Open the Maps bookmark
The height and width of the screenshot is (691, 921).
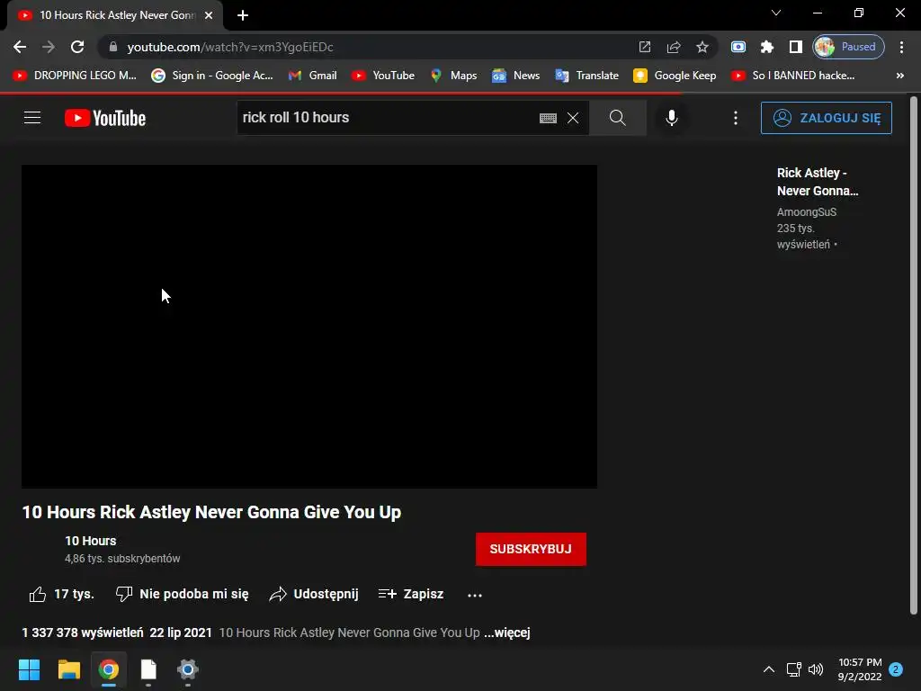coord(453,76)
